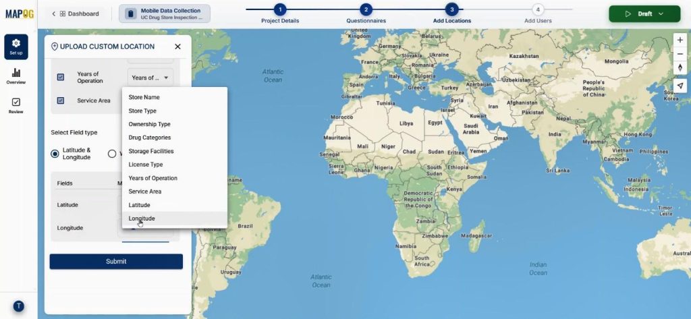Click the Madagascar label on the map
This screenshot has height=319, width=691.
click(x=476, y=236)
